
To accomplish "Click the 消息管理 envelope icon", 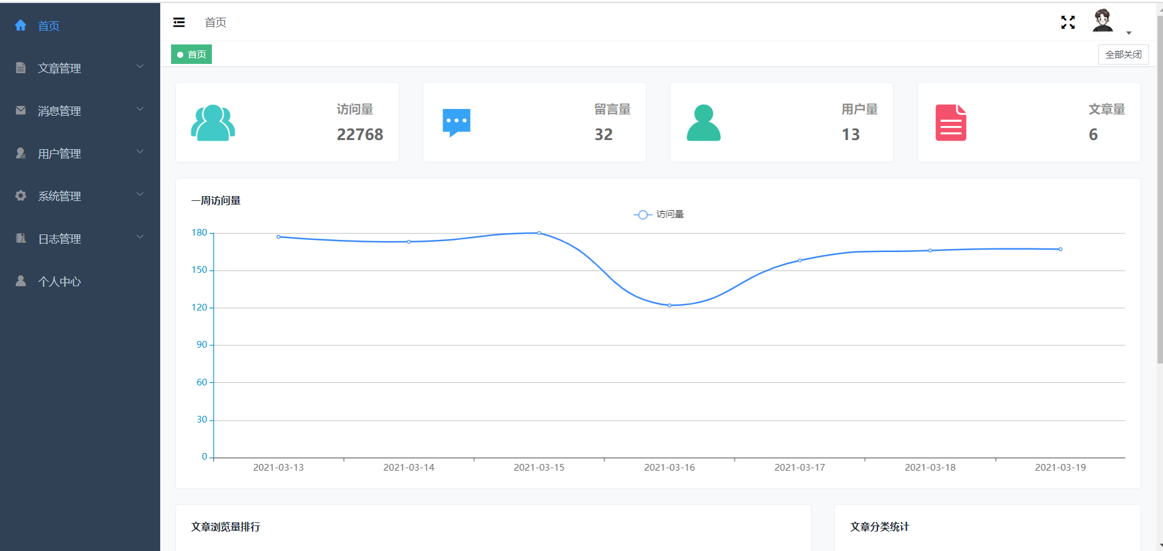I will coord(20,110).
